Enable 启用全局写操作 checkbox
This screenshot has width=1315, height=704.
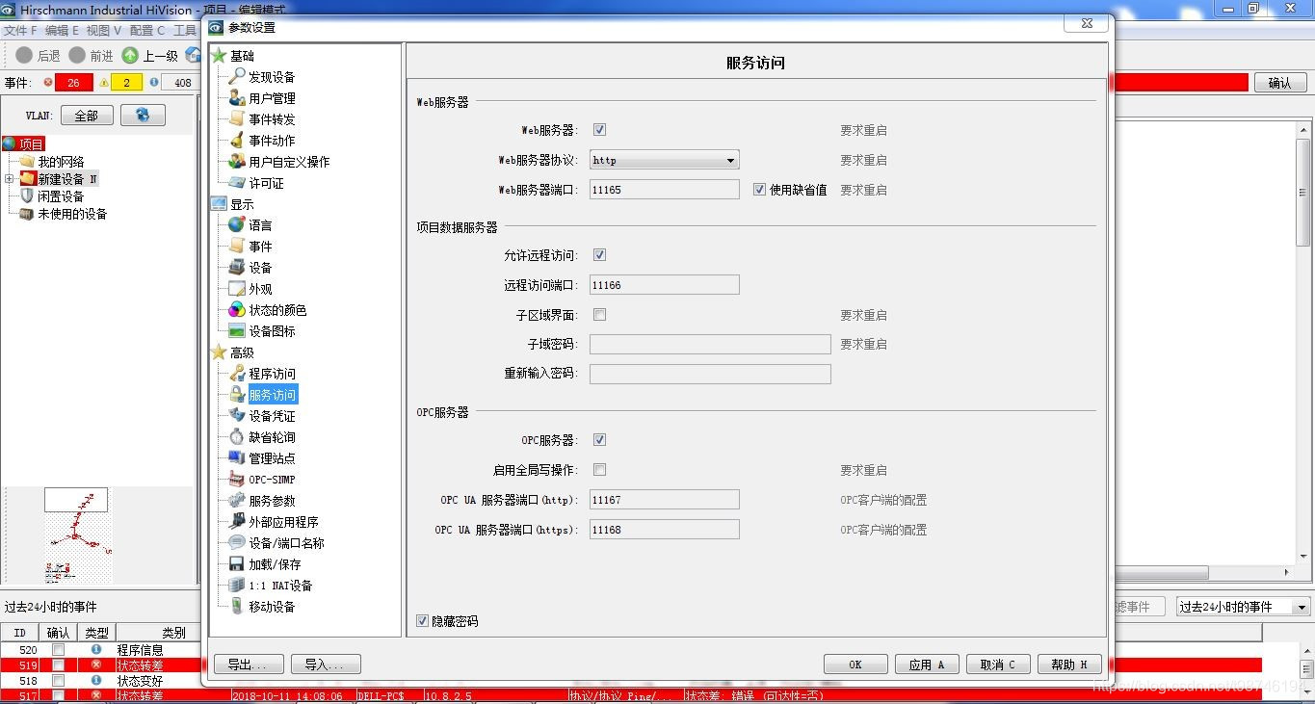click(x=599, y=470)
